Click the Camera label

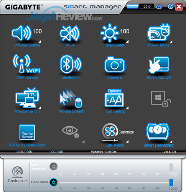point(115,78)
